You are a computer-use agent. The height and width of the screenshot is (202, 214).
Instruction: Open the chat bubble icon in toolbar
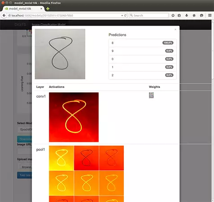(x=201, y=15)
